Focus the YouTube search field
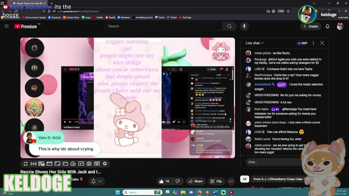Viewport: 349px width, 196px height. pyautogui.click(x=163, y=26)
